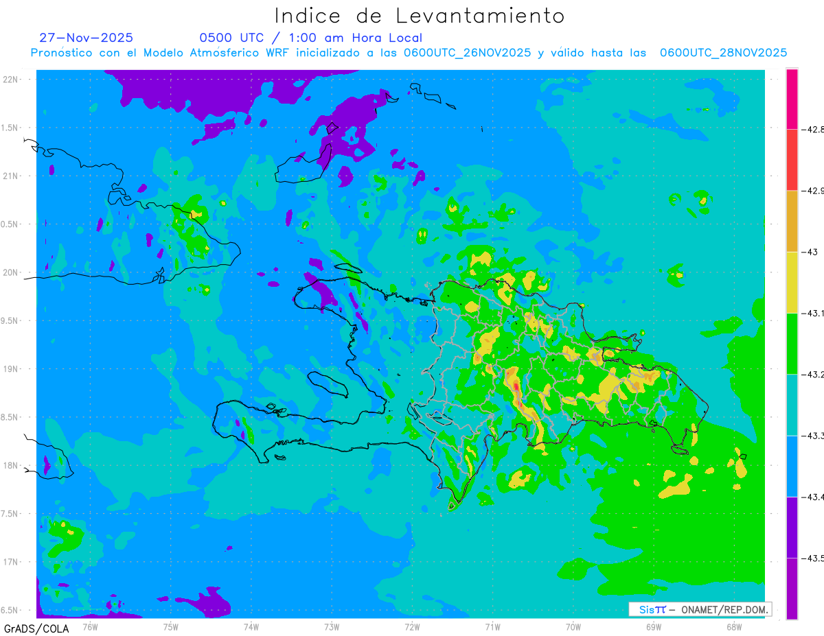824x636 pixels.
Task: Click the '21N' latitude label
Action: 11,176
